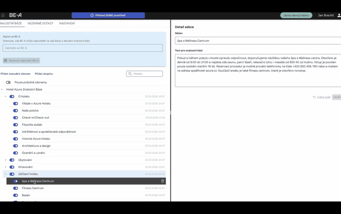Click the BE-A logo
The height and width of the screenshot is (214, 341).
coord(15,15)
